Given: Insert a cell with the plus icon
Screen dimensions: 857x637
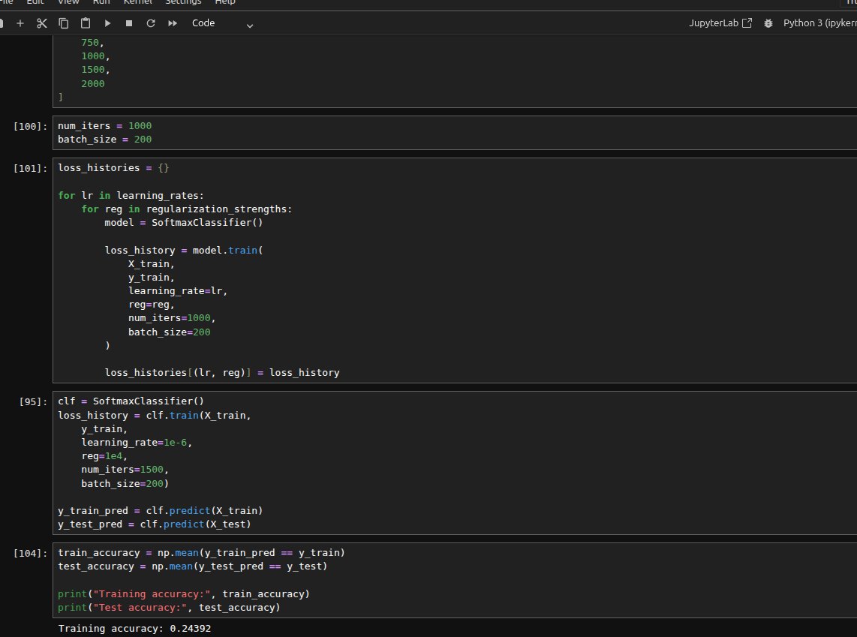Looking at the screenshot, I should (20, 23).
